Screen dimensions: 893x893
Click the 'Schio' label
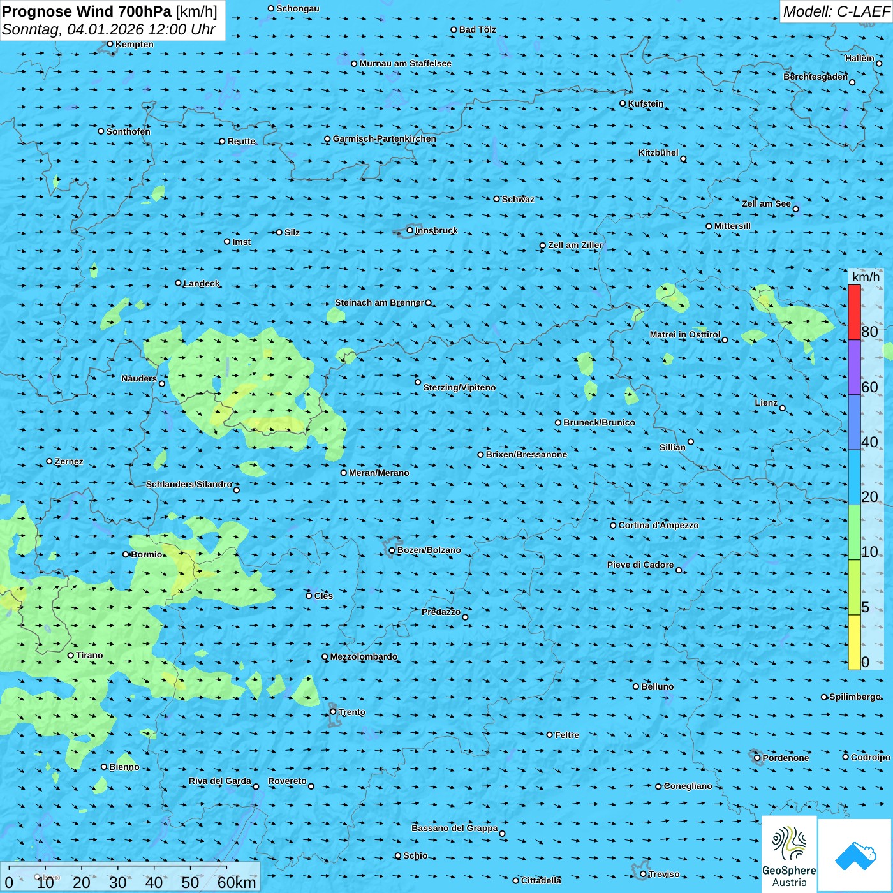[x=415, y=855]
